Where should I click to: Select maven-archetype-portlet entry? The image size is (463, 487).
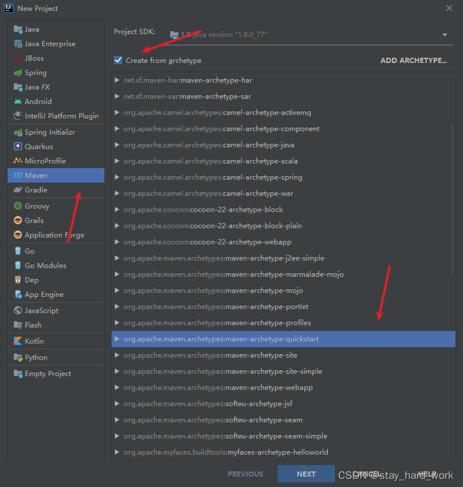click(283, 307)
